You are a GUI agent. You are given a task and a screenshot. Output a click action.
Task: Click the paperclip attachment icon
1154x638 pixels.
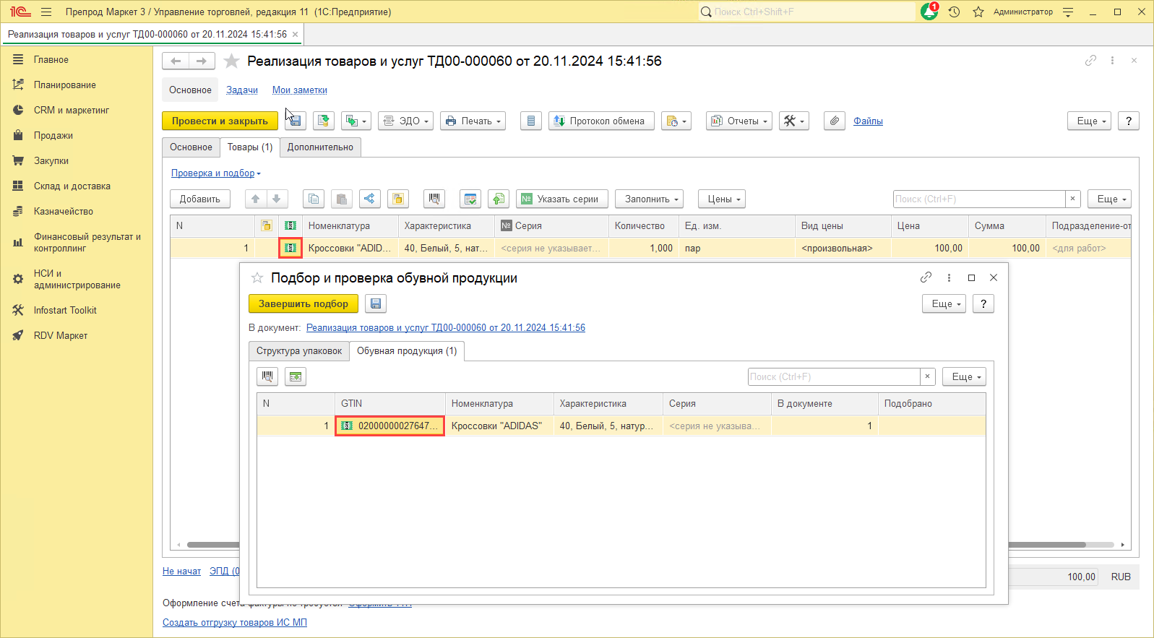coord(835,121)
